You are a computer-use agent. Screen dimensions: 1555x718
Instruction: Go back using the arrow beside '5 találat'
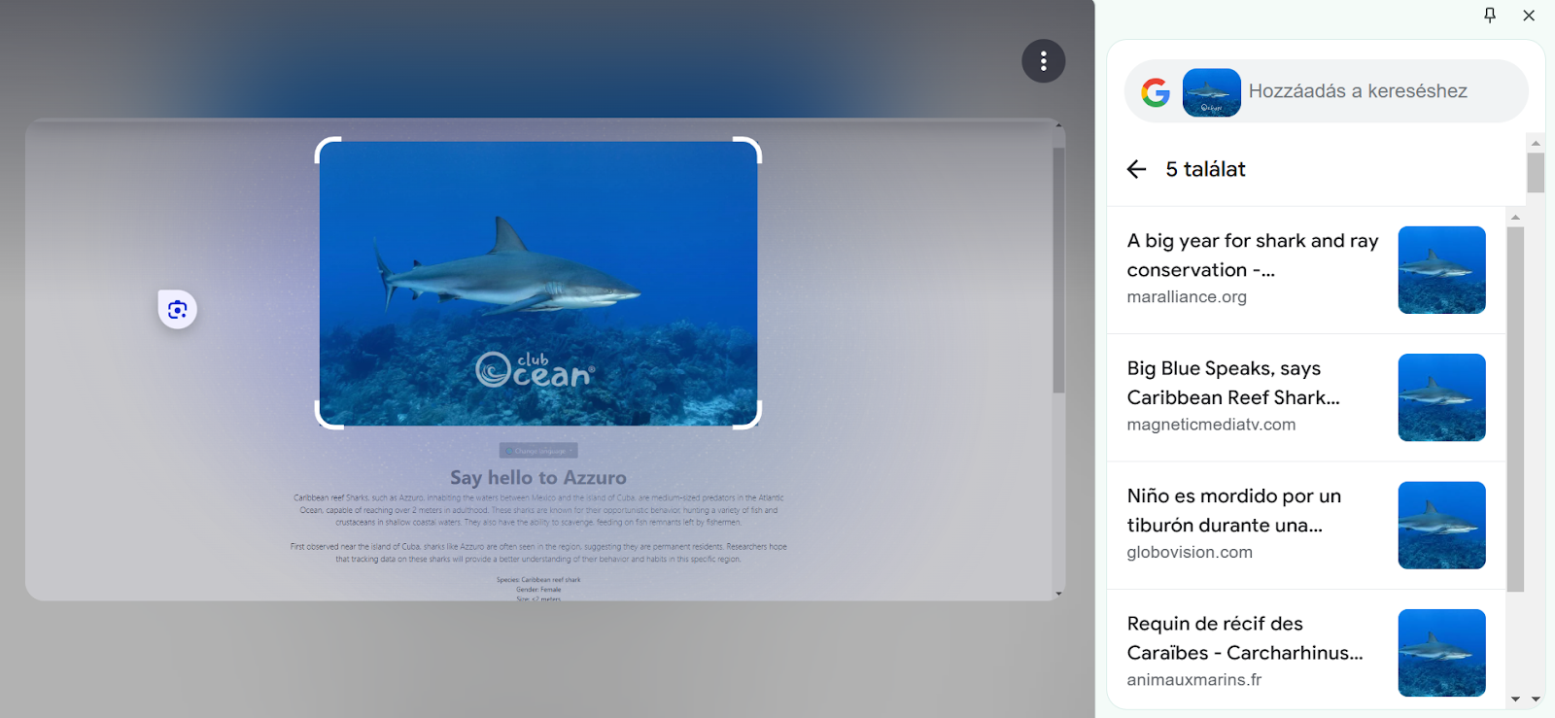point(1136,169)
